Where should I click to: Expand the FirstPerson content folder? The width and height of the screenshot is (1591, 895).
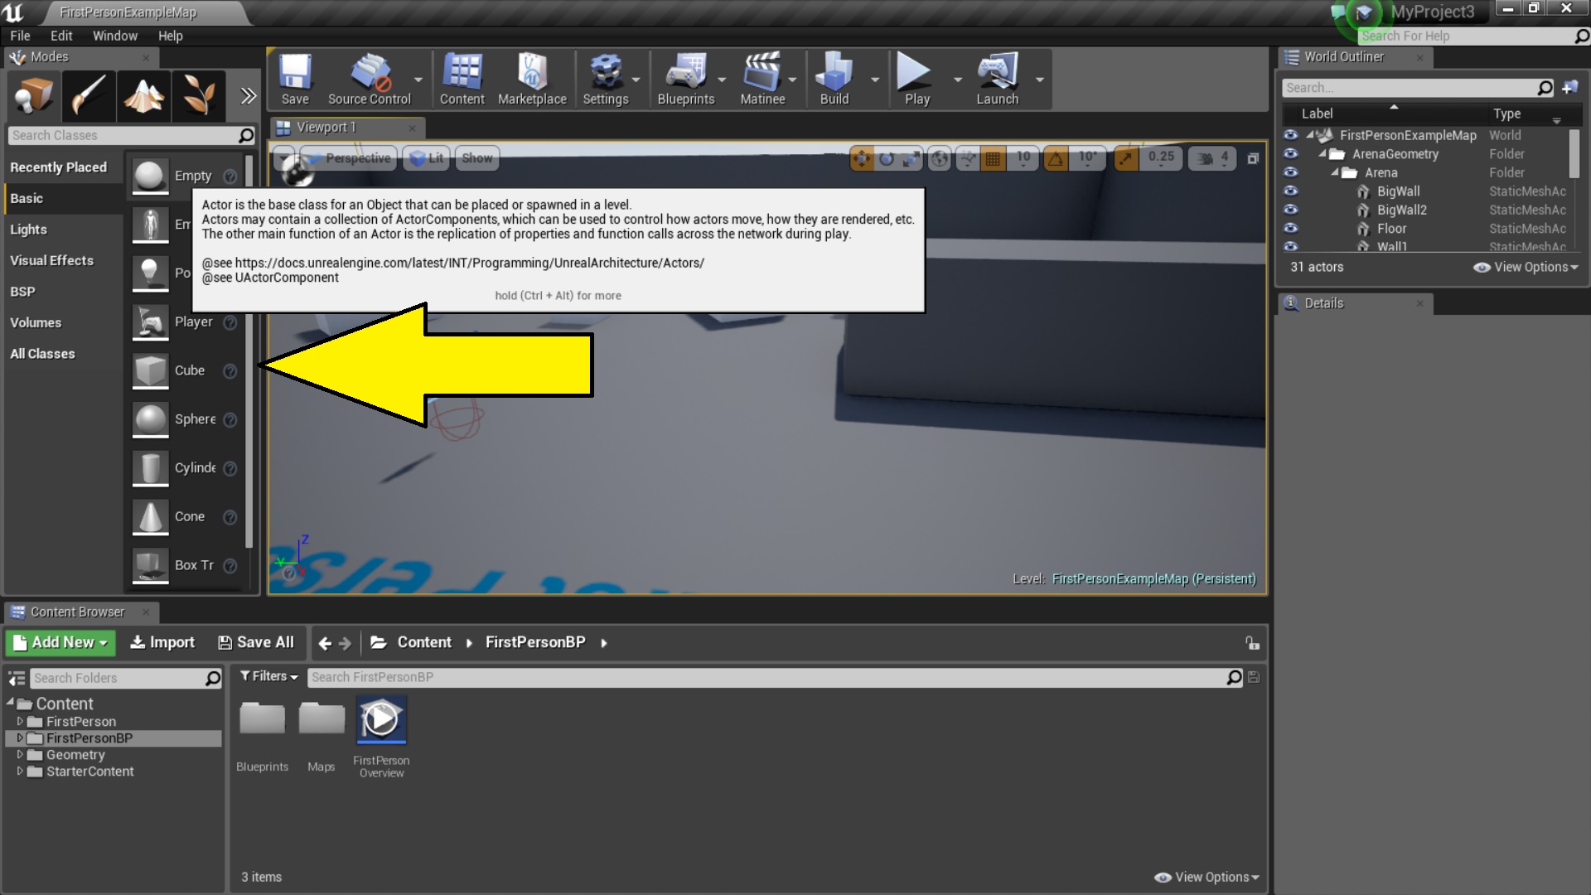coord(18,721)
